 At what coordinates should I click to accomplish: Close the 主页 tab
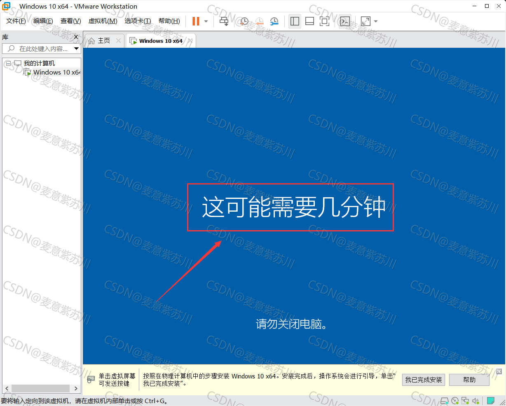click(x=119, y=40)
